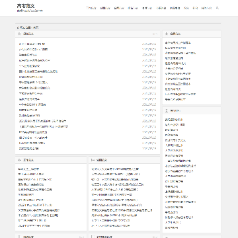
Task: Open the first link in the top sidebar list
Action: click(x=178, y=43)
